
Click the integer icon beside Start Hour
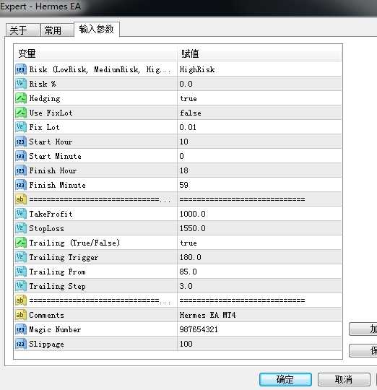click(21, 142)
